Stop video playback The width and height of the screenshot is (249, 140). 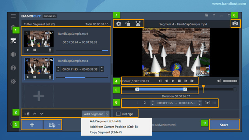pyautogui.click(x=179, y=81)
